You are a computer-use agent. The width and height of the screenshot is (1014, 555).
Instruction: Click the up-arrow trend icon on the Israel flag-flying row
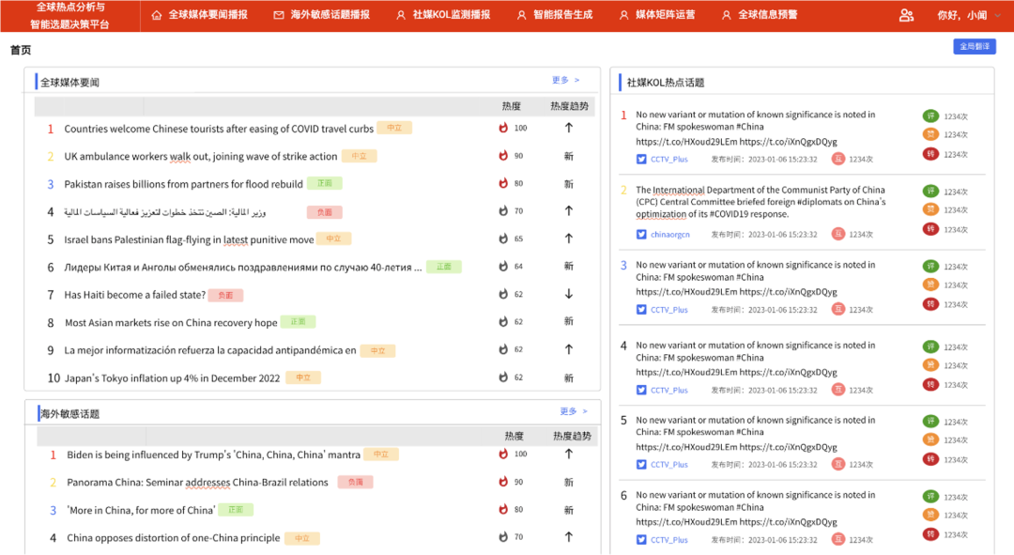[568, 239]
